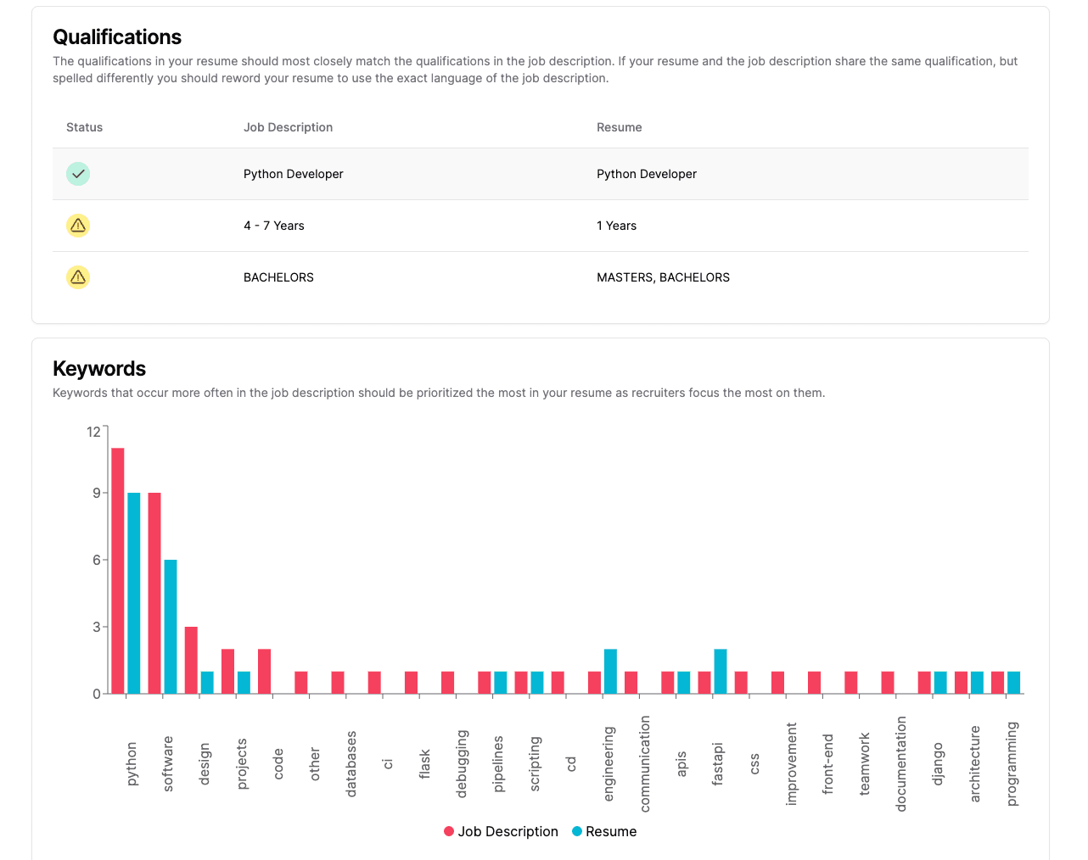The image size is (1088, 860).
Task: Select the Python Developer cell under Job Description
Action: tap(294, 174)
